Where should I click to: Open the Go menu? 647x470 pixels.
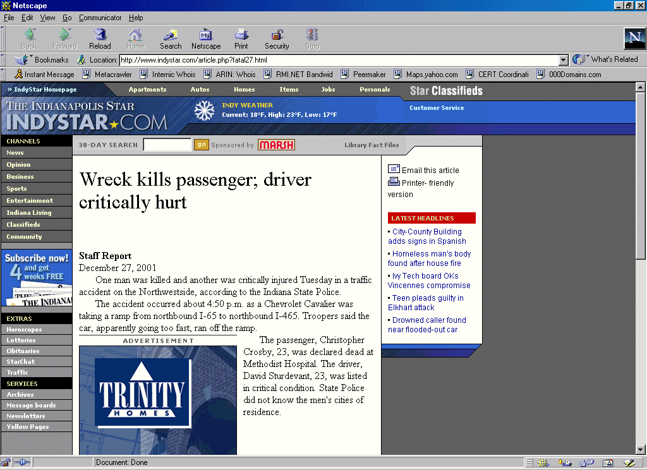point(67,18)
